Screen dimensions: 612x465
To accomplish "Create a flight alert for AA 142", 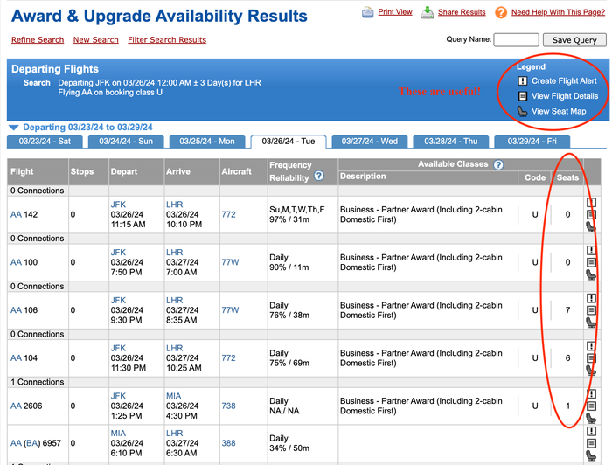I will point(591,202).
